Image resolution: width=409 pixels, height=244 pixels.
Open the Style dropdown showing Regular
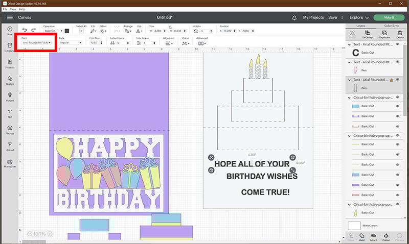point(71,42)
